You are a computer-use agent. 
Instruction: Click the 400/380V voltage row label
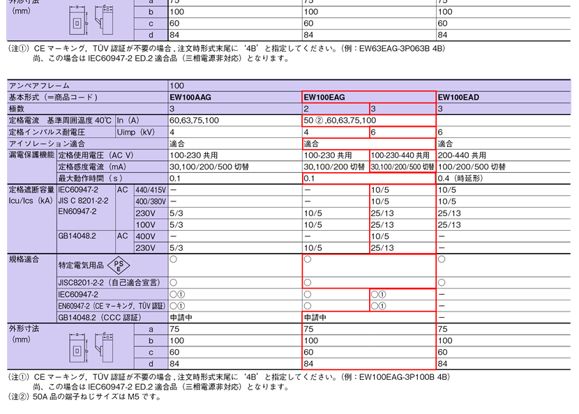coord(151,201)
